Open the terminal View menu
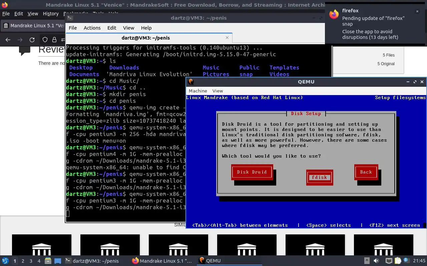This screenshot has height=266, width=427. pyautogui.click(x=128, y=28)
